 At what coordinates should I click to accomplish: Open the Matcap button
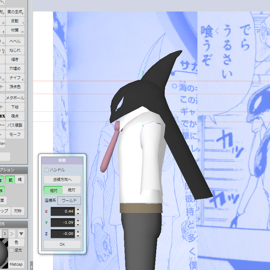coord(16,264)
